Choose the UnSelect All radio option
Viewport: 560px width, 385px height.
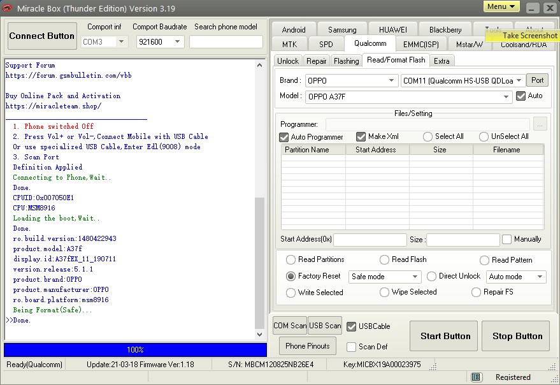pyautogui.click(x=484, y=136)
